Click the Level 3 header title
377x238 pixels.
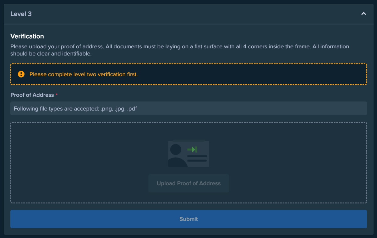21,14
